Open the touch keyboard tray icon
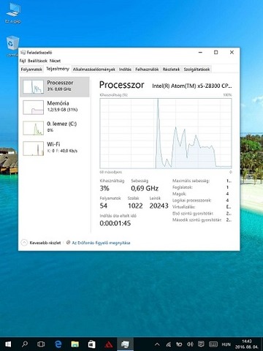This screenshot has width=263, height=351. pyautogui.click(x=213, y=344)
